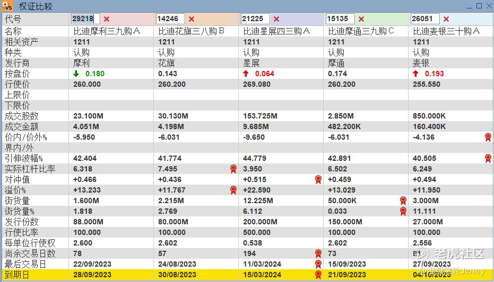
Task: Select the 引伸波幅% row label
Action: coord(24,158)
